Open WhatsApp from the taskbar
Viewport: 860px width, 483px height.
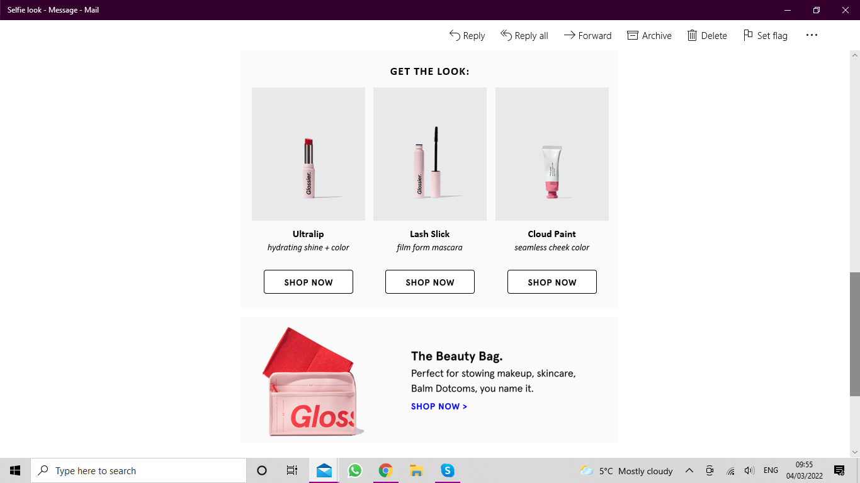point(355,470)
